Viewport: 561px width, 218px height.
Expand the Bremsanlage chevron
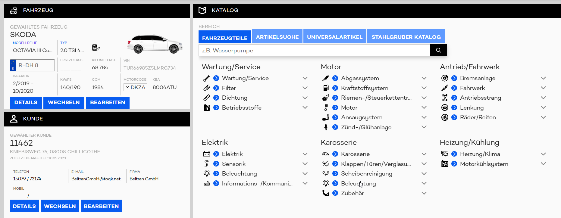[543, 78]
